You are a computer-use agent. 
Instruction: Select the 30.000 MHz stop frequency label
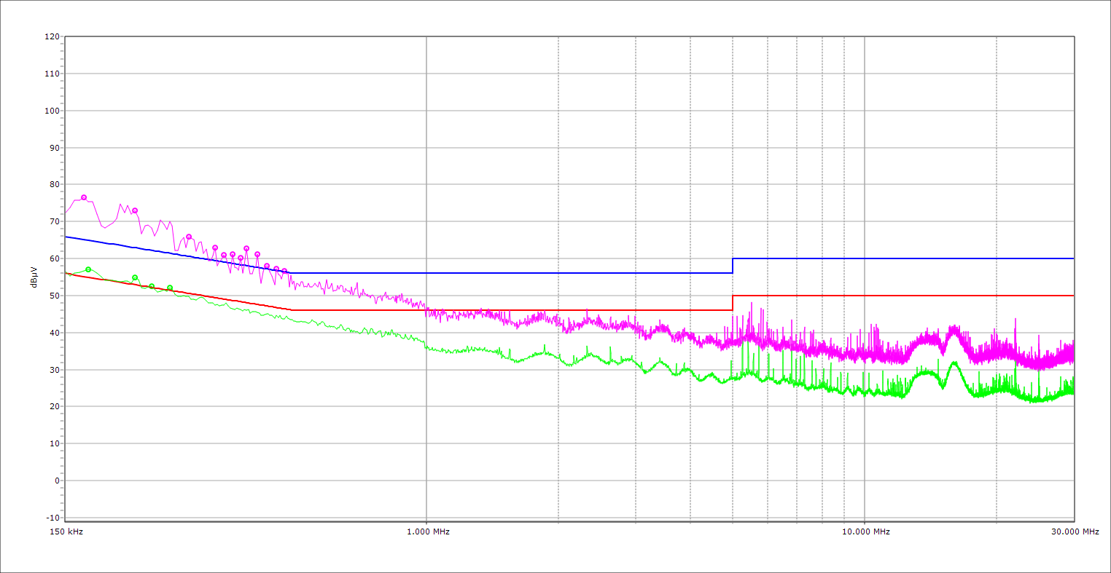(x=1074, y=531)
